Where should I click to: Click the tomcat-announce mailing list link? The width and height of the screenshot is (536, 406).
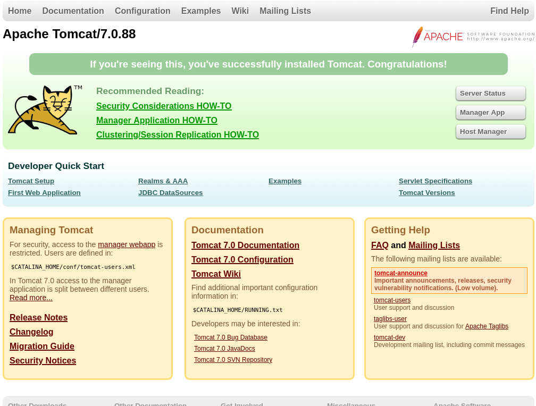400,273
